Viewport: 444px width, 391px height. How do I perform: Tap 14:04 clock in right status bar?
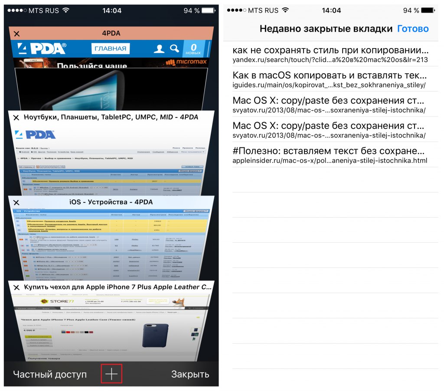[331, 10]
